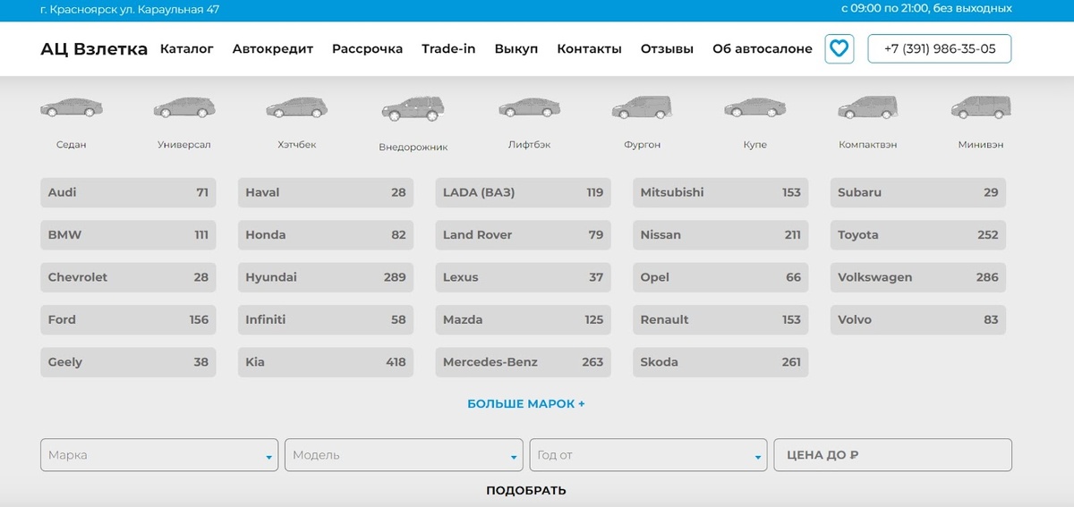Choose the Lexus brand button

click(x=524, y=277)
